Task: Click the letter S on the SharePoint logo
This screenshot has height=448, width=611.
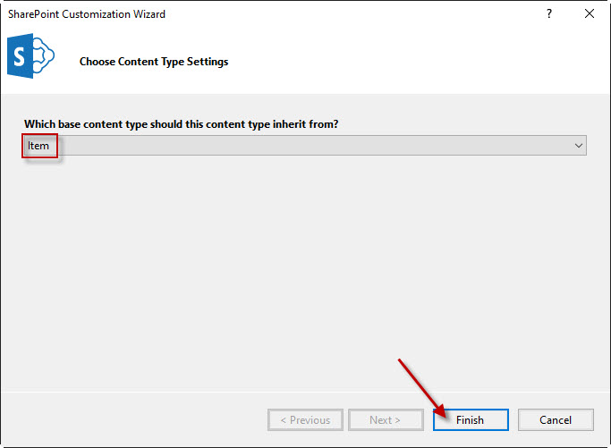Action: point(19,56)
